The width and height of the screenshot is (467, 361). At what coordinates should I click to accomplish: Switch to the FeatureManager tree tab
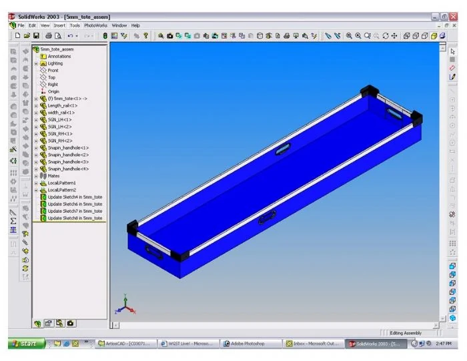[37, 324]
